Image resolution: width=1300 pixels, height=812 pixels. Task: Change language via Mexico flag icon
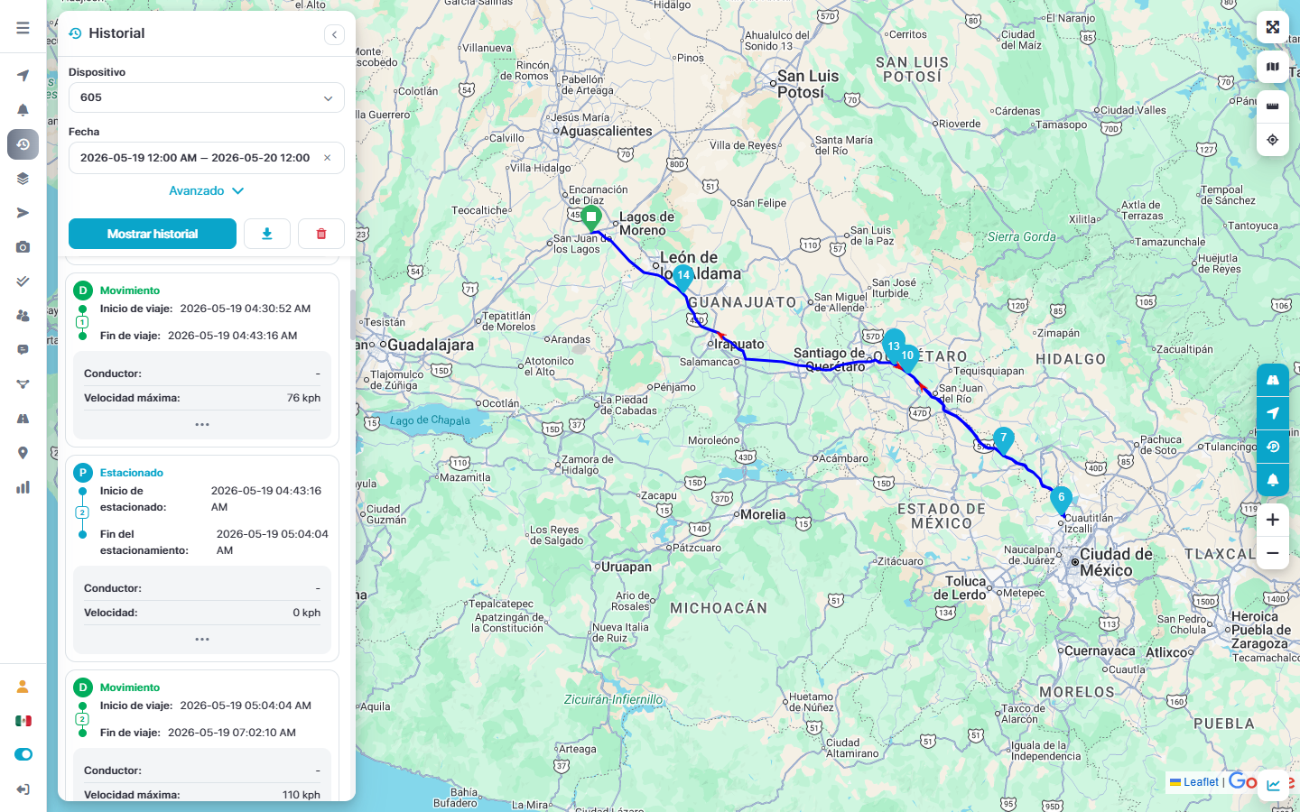23,721
